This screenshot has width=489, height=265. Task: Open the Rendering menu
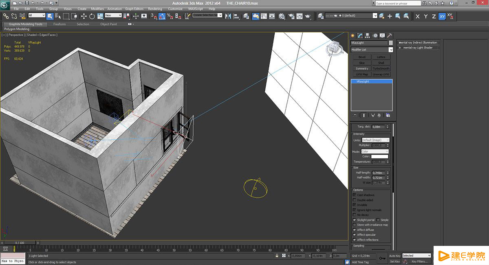click(155, 9)
